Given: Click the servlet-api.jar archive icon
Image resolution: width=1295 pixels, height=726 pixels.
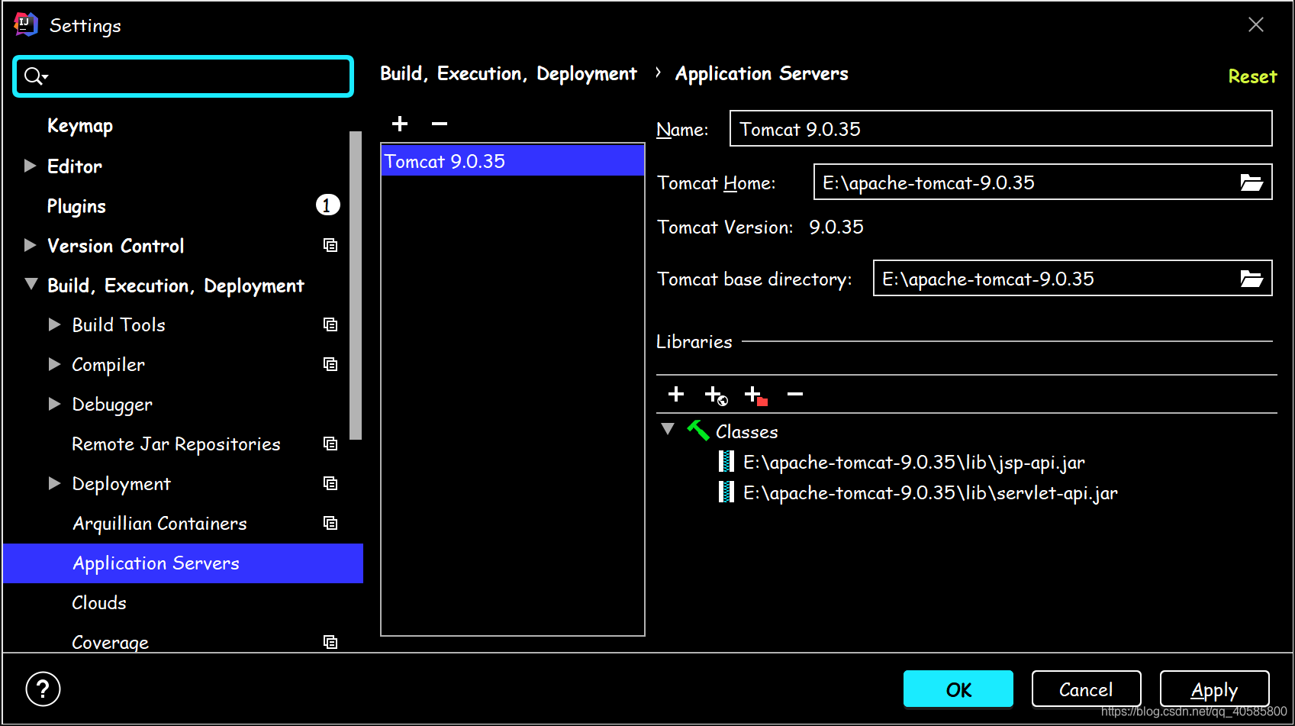Looking at the screenshot, I should point(726,492).
